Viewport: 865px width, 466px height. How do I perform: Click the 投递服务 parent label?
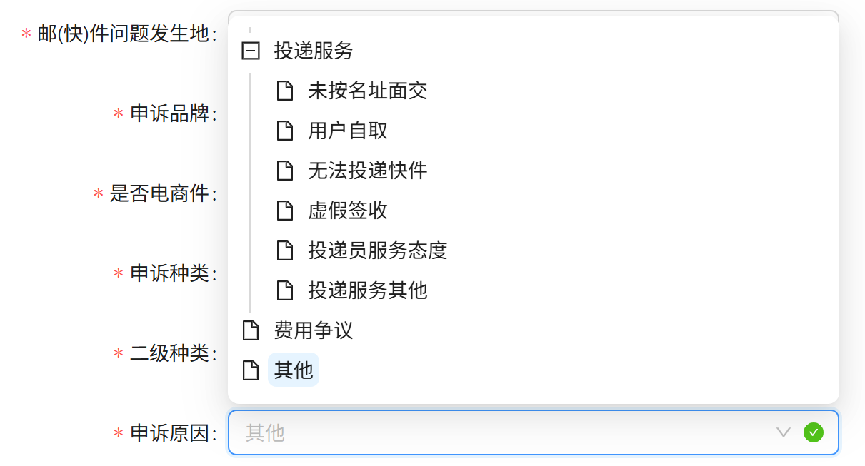[x=314, y=51]
